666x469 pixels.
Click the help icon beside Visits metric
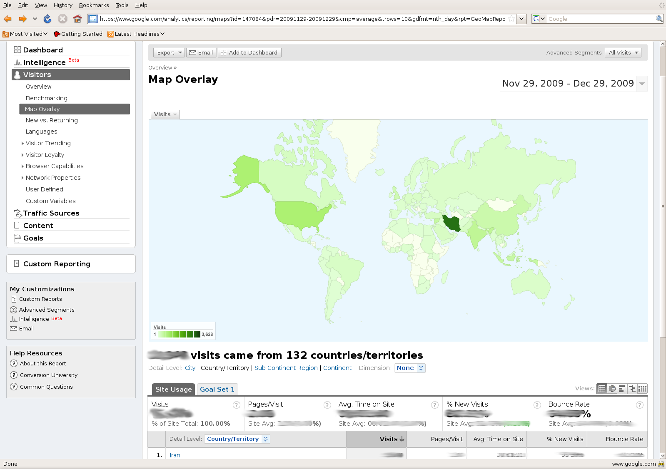237,405
